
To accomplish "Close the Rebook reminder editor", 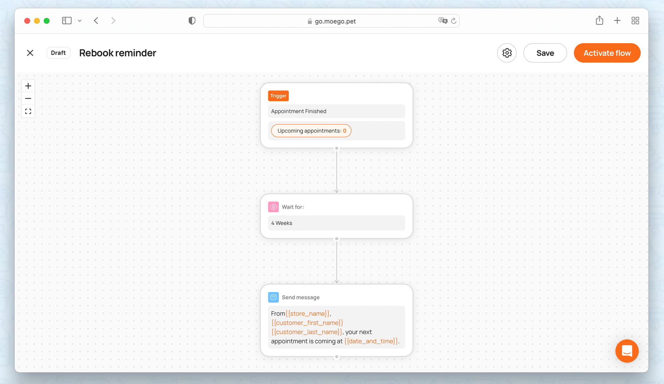I will click(x=30, y=53).
